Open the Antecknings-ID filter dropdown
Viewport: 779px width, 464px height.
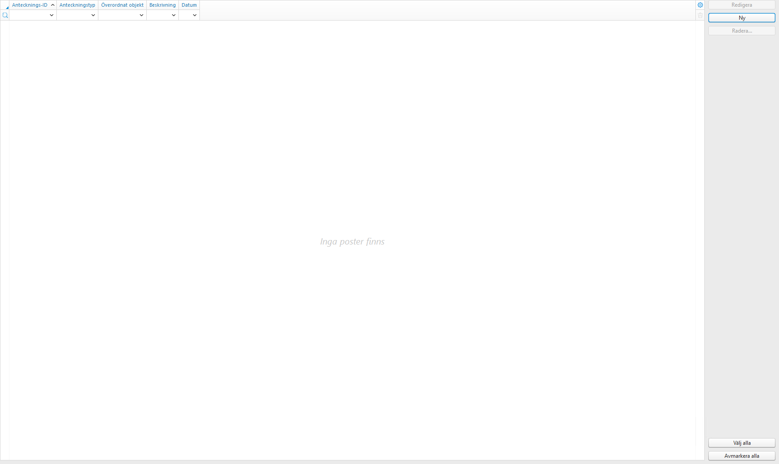[51, 15]
